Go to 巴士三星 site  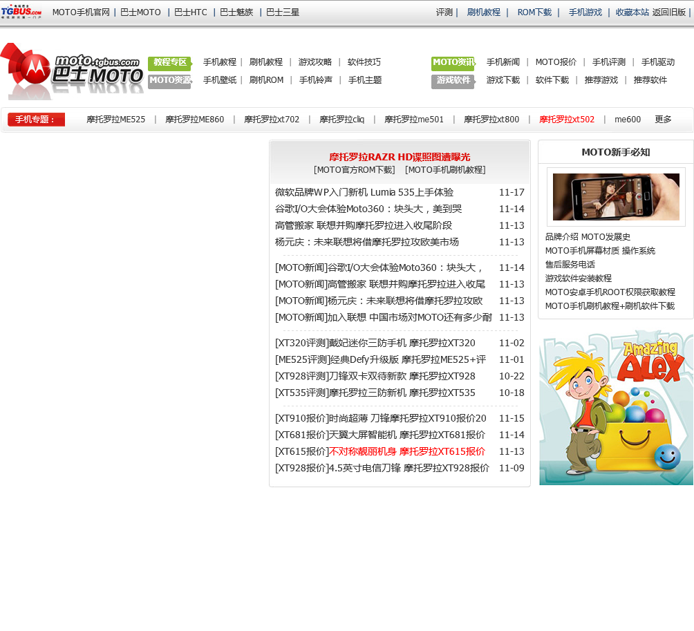pyautogui.click(x=283, y=12)
